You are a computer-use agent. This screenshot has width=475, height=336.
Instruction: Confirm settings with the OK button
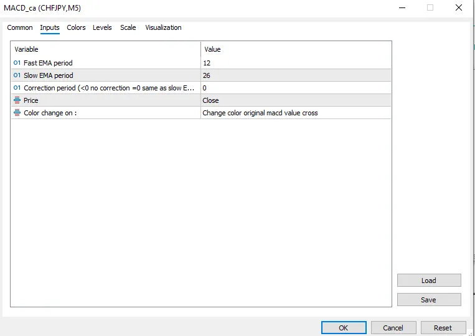pyautogui.click(x=344, y=328)
